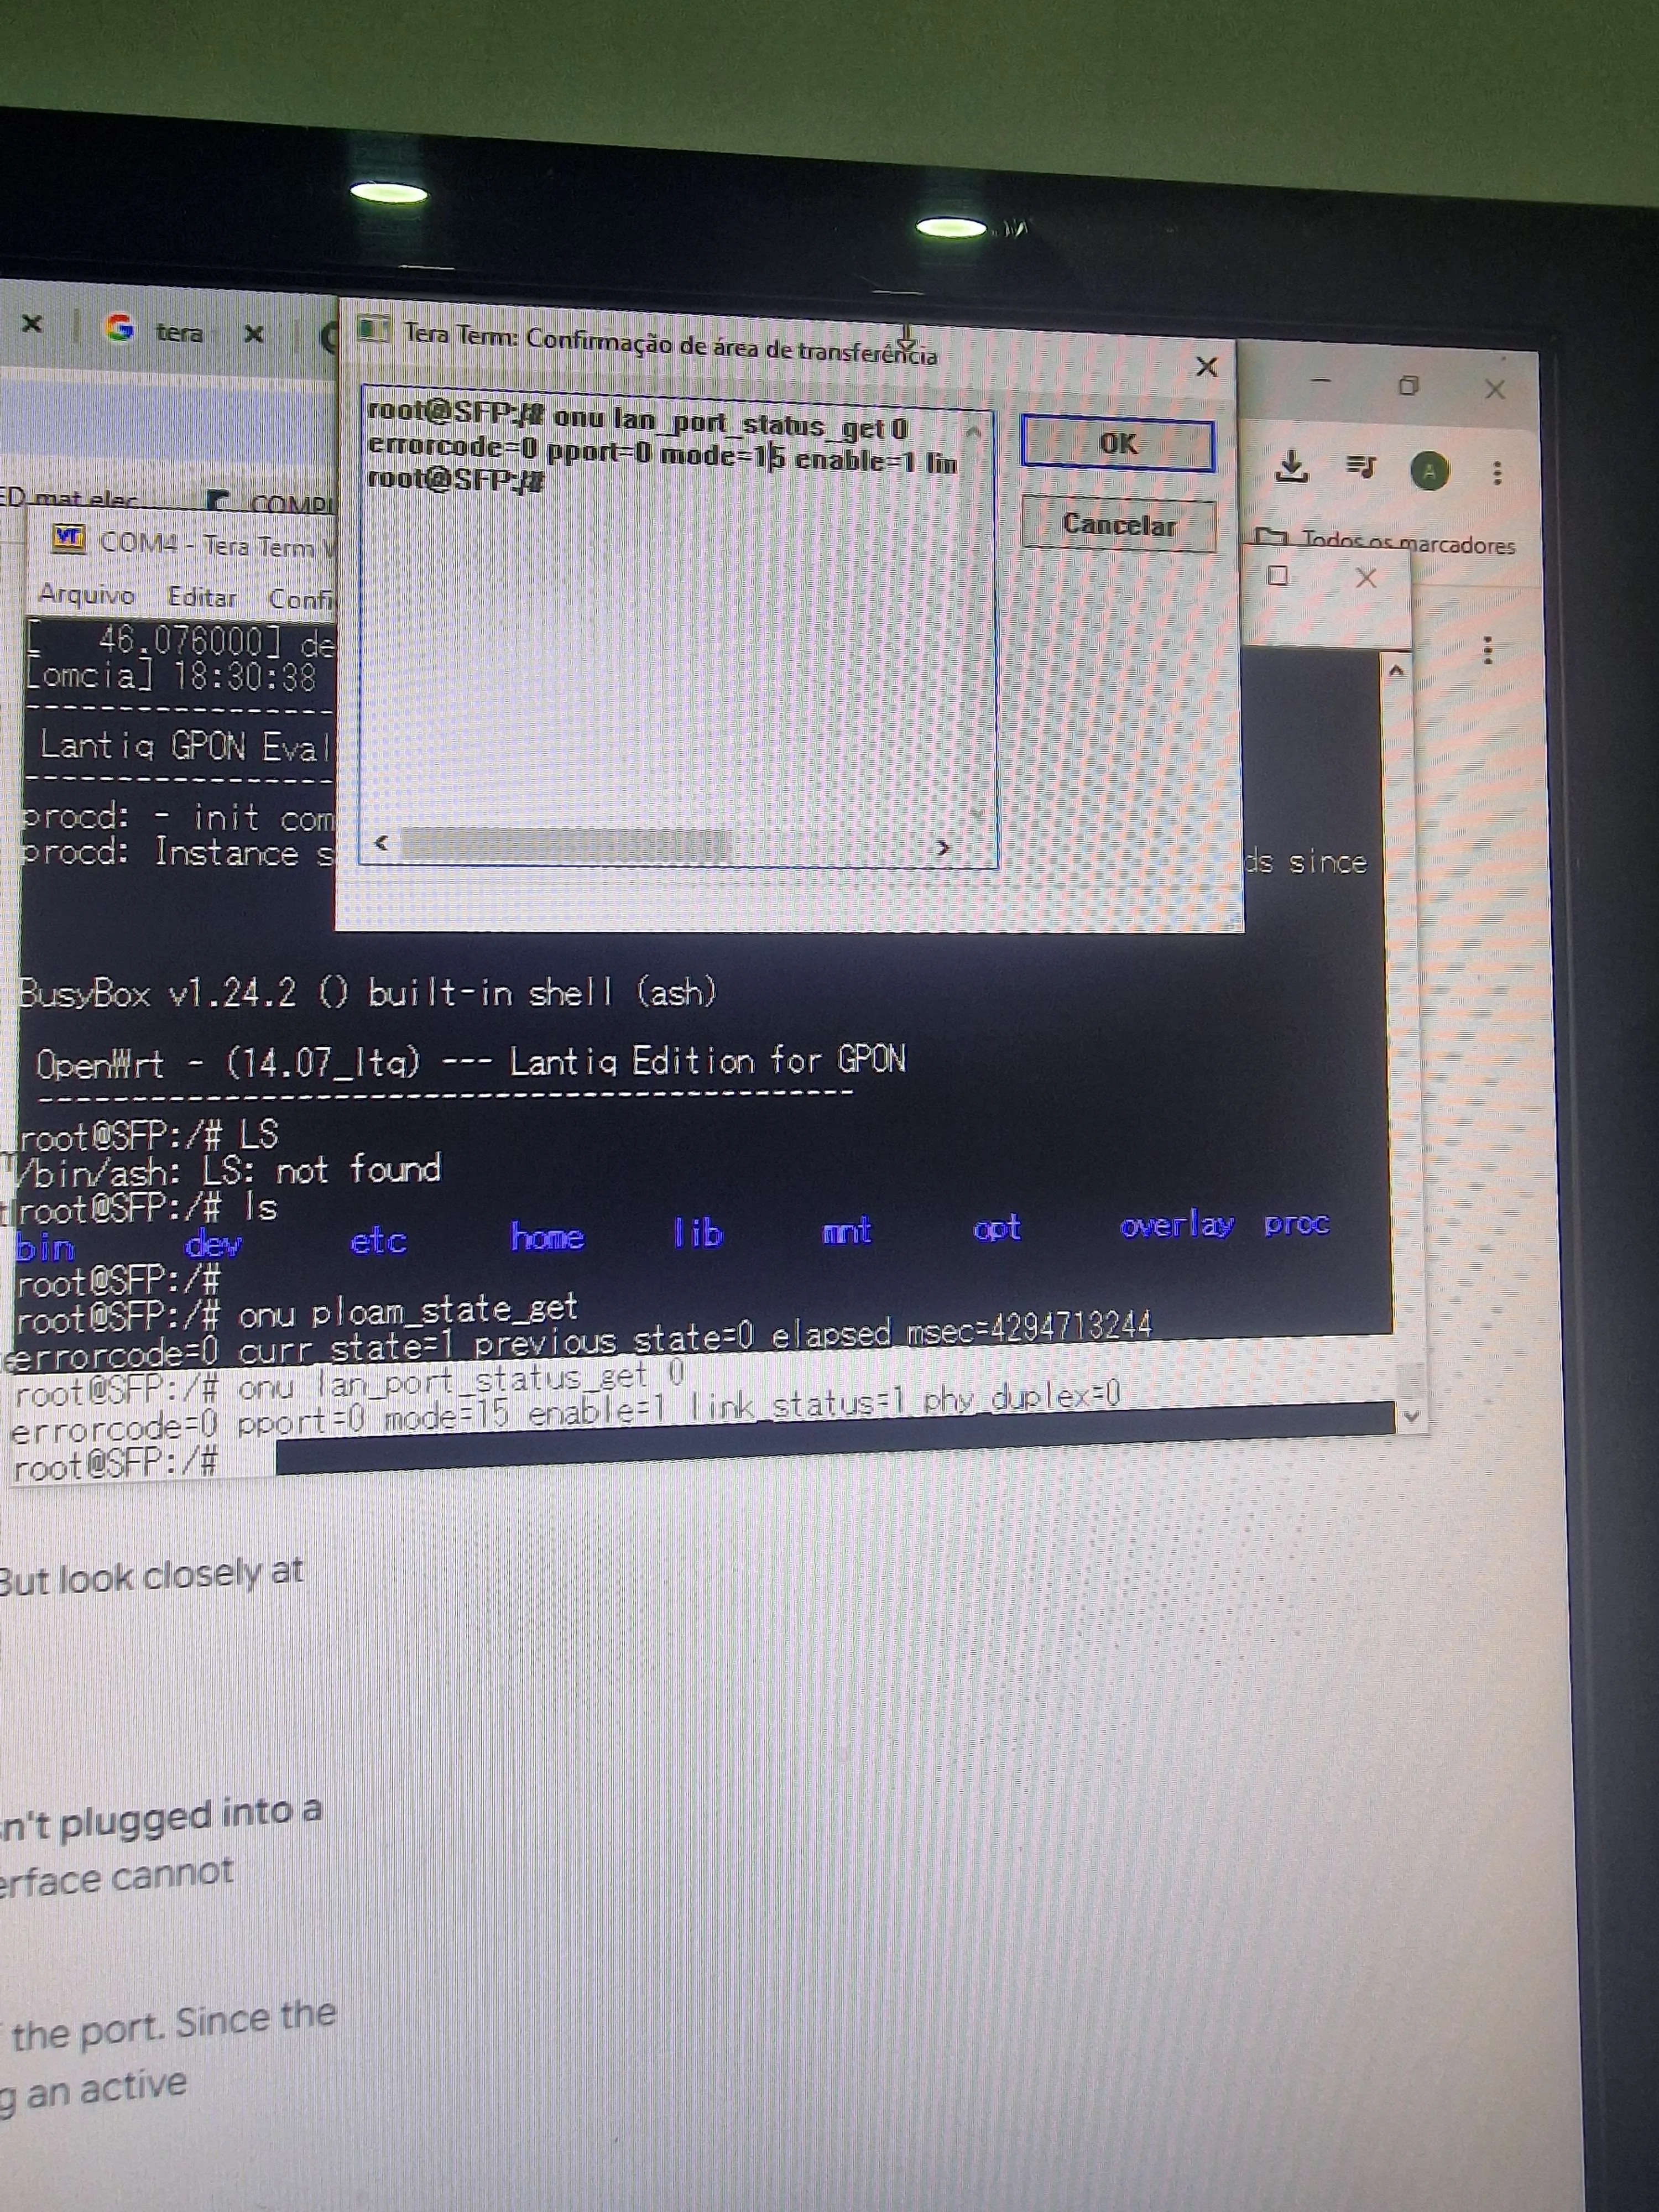This screenshot has width=1659, height=2212.
Task: Click left arrow of dialog horizontal scrollbar
Action: tap(381, 842)
